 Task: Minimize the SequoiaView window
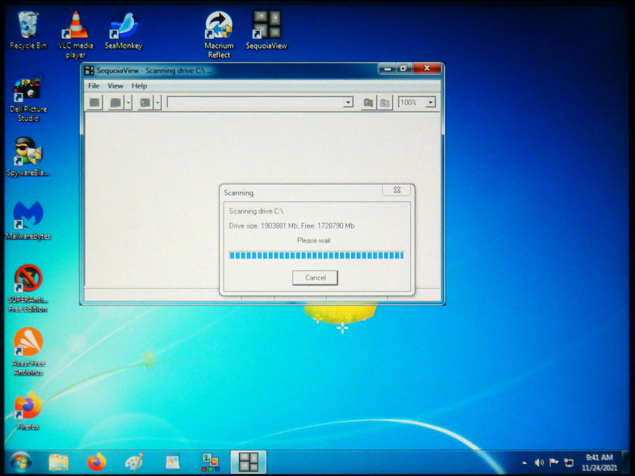(x=388, y=68)
